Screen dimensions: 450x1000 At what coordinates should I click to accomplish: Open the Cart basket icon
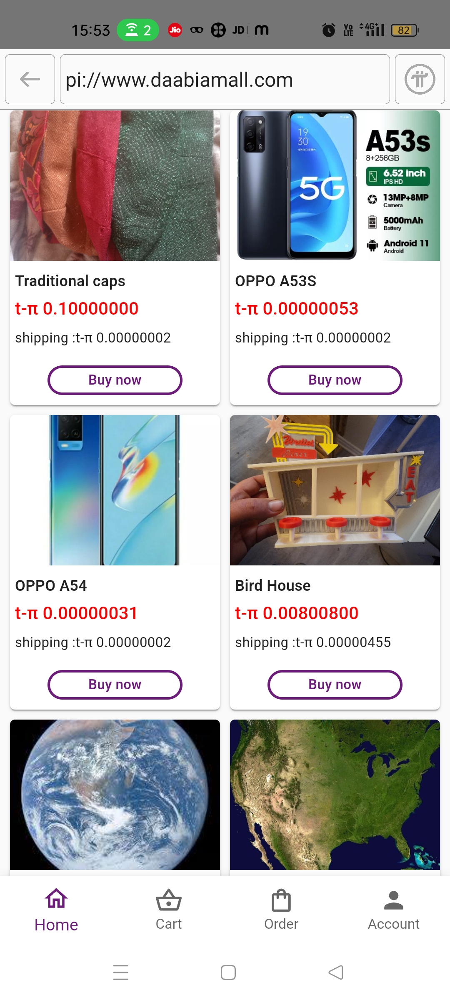click(x=168, y=901)
